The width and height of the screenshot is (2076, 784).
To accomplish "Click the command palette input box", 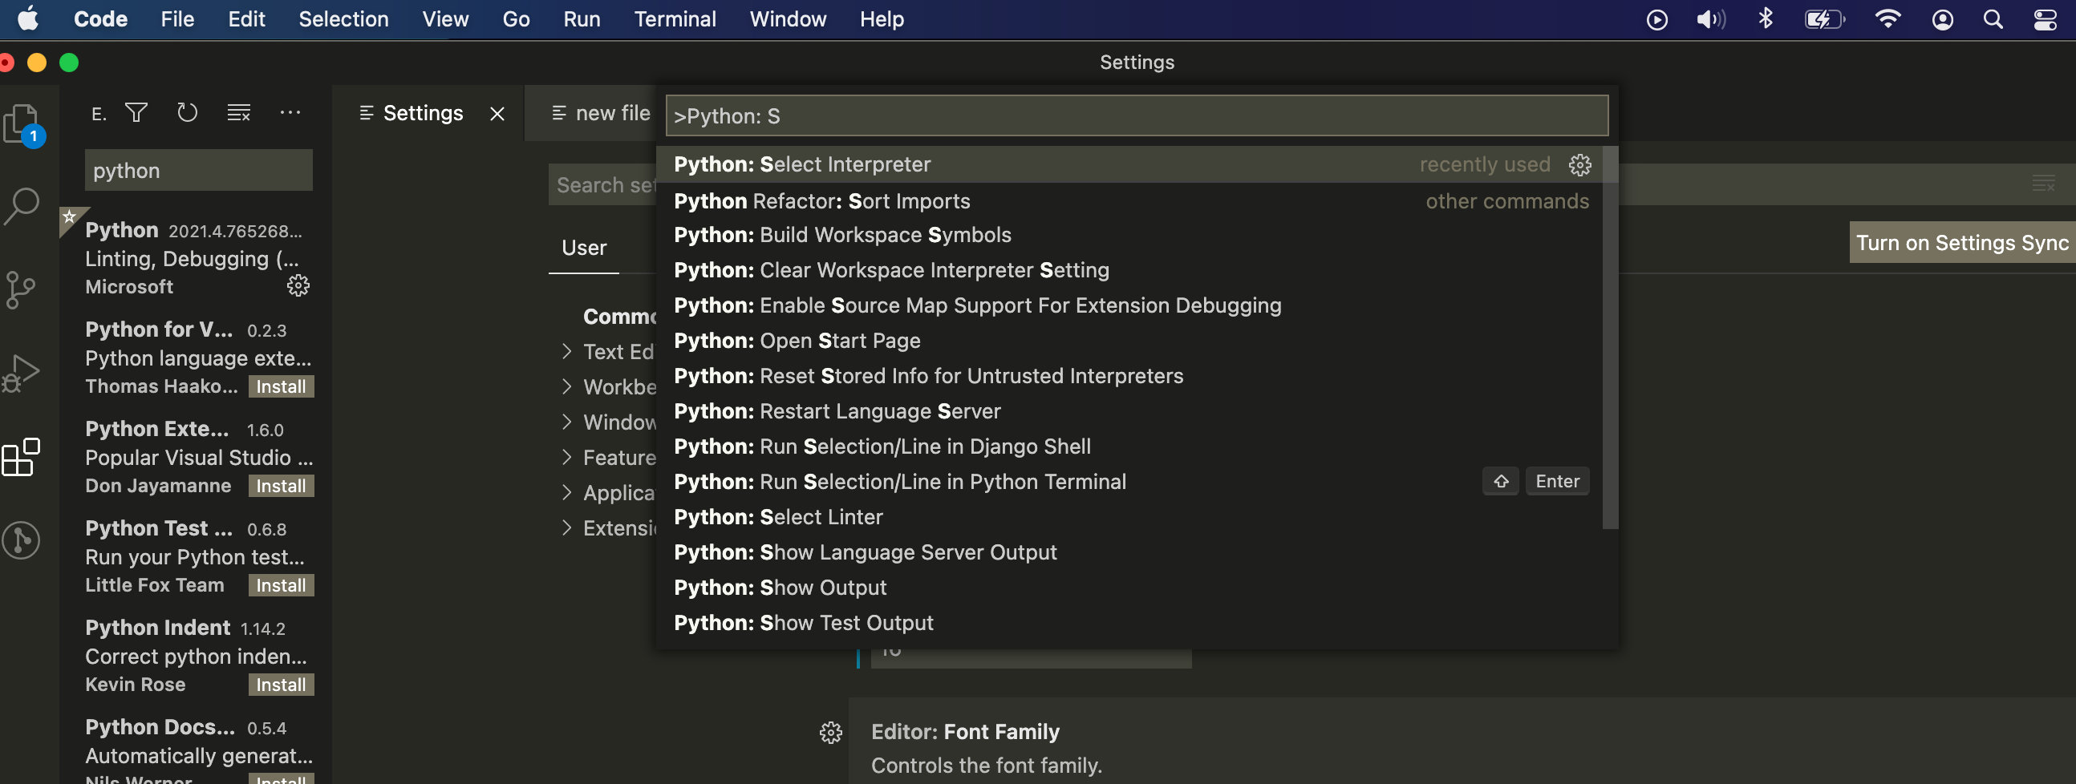I will click(1137, 116).
